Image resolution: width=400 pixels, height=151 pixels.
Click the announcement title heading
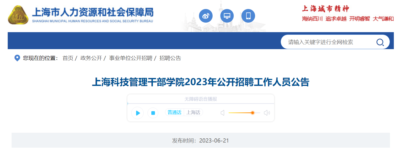pyautogui.click(x=201, y=82)
